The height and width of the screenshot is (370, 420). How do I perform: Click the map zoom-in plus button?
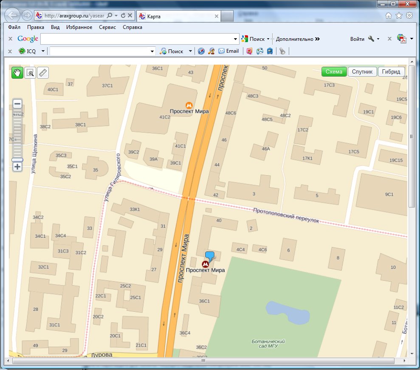click(x=17, y=167)
